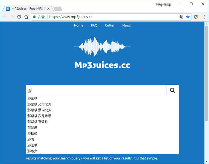
Task: Open the Home nav link
Action: (79, 25)
